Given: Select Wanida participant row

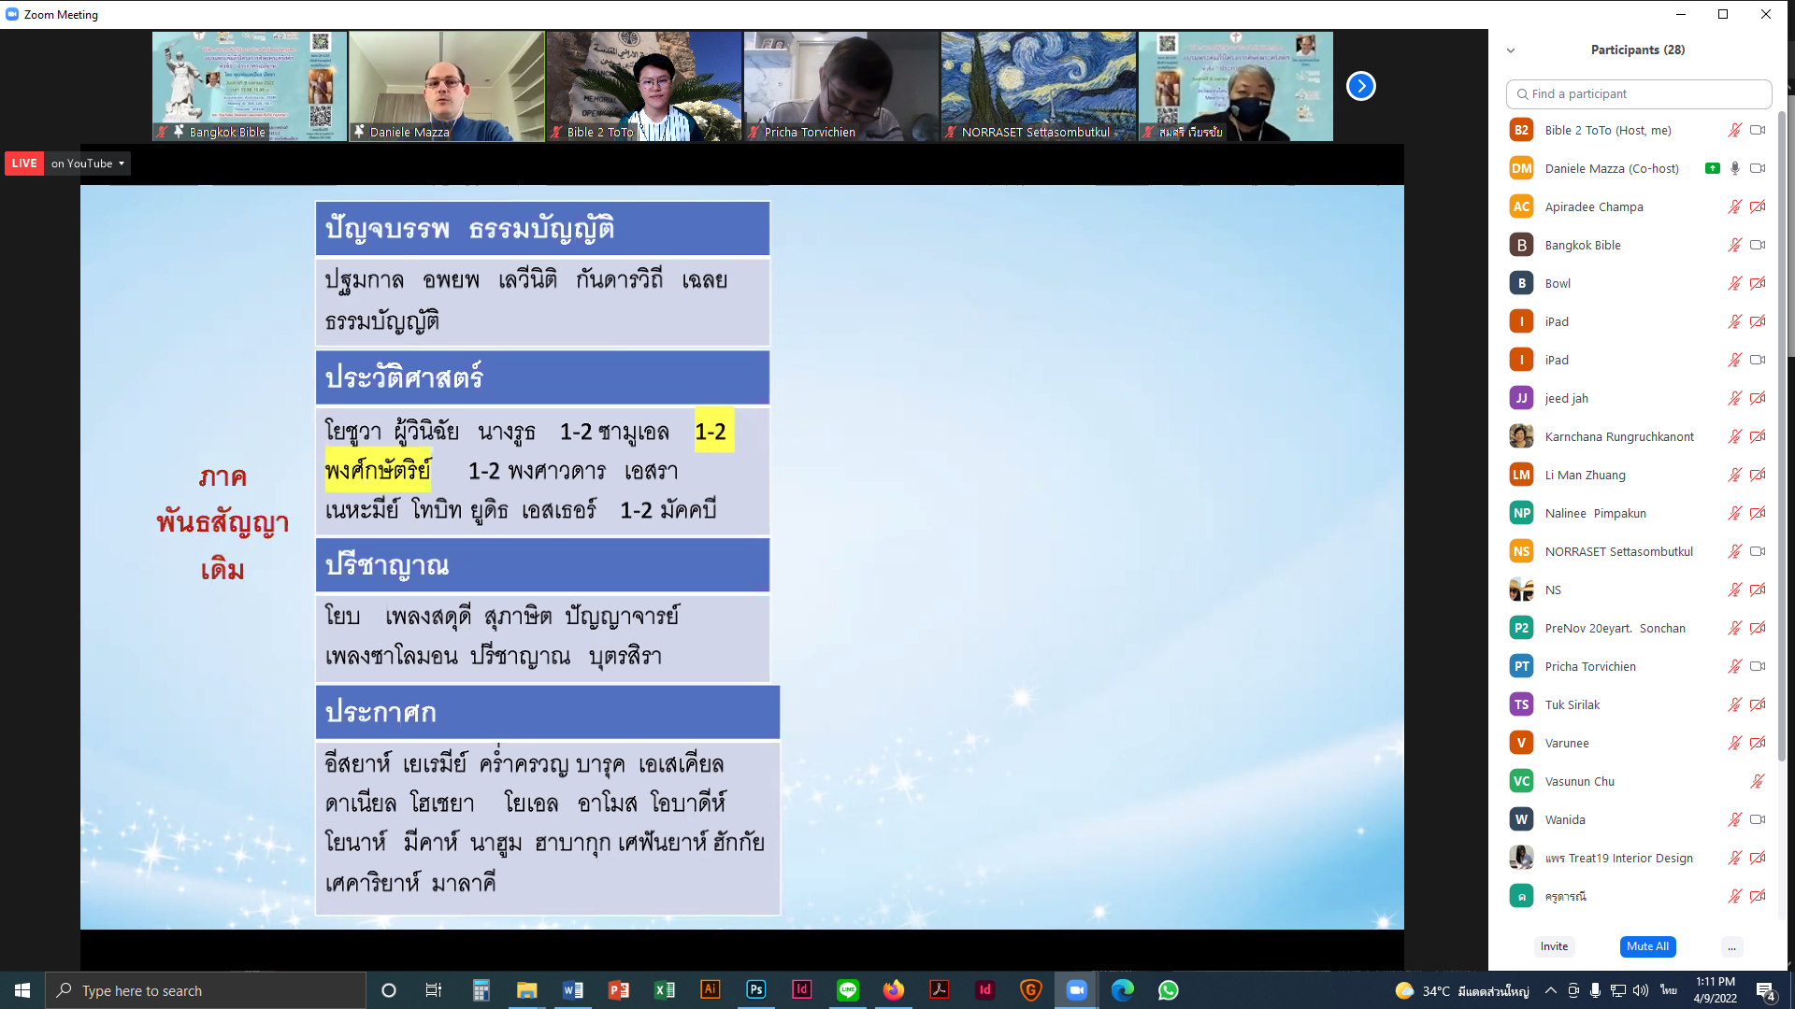Looking at the screenshot, I should (1638, 819).
